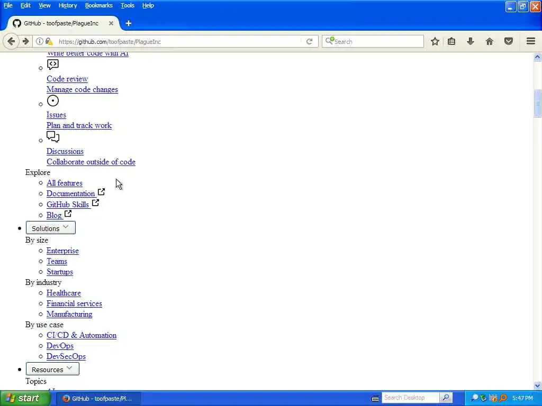Click the search engine magnifier icon
Viewport: 542px width, 406px height.
(x=329, y=41)
